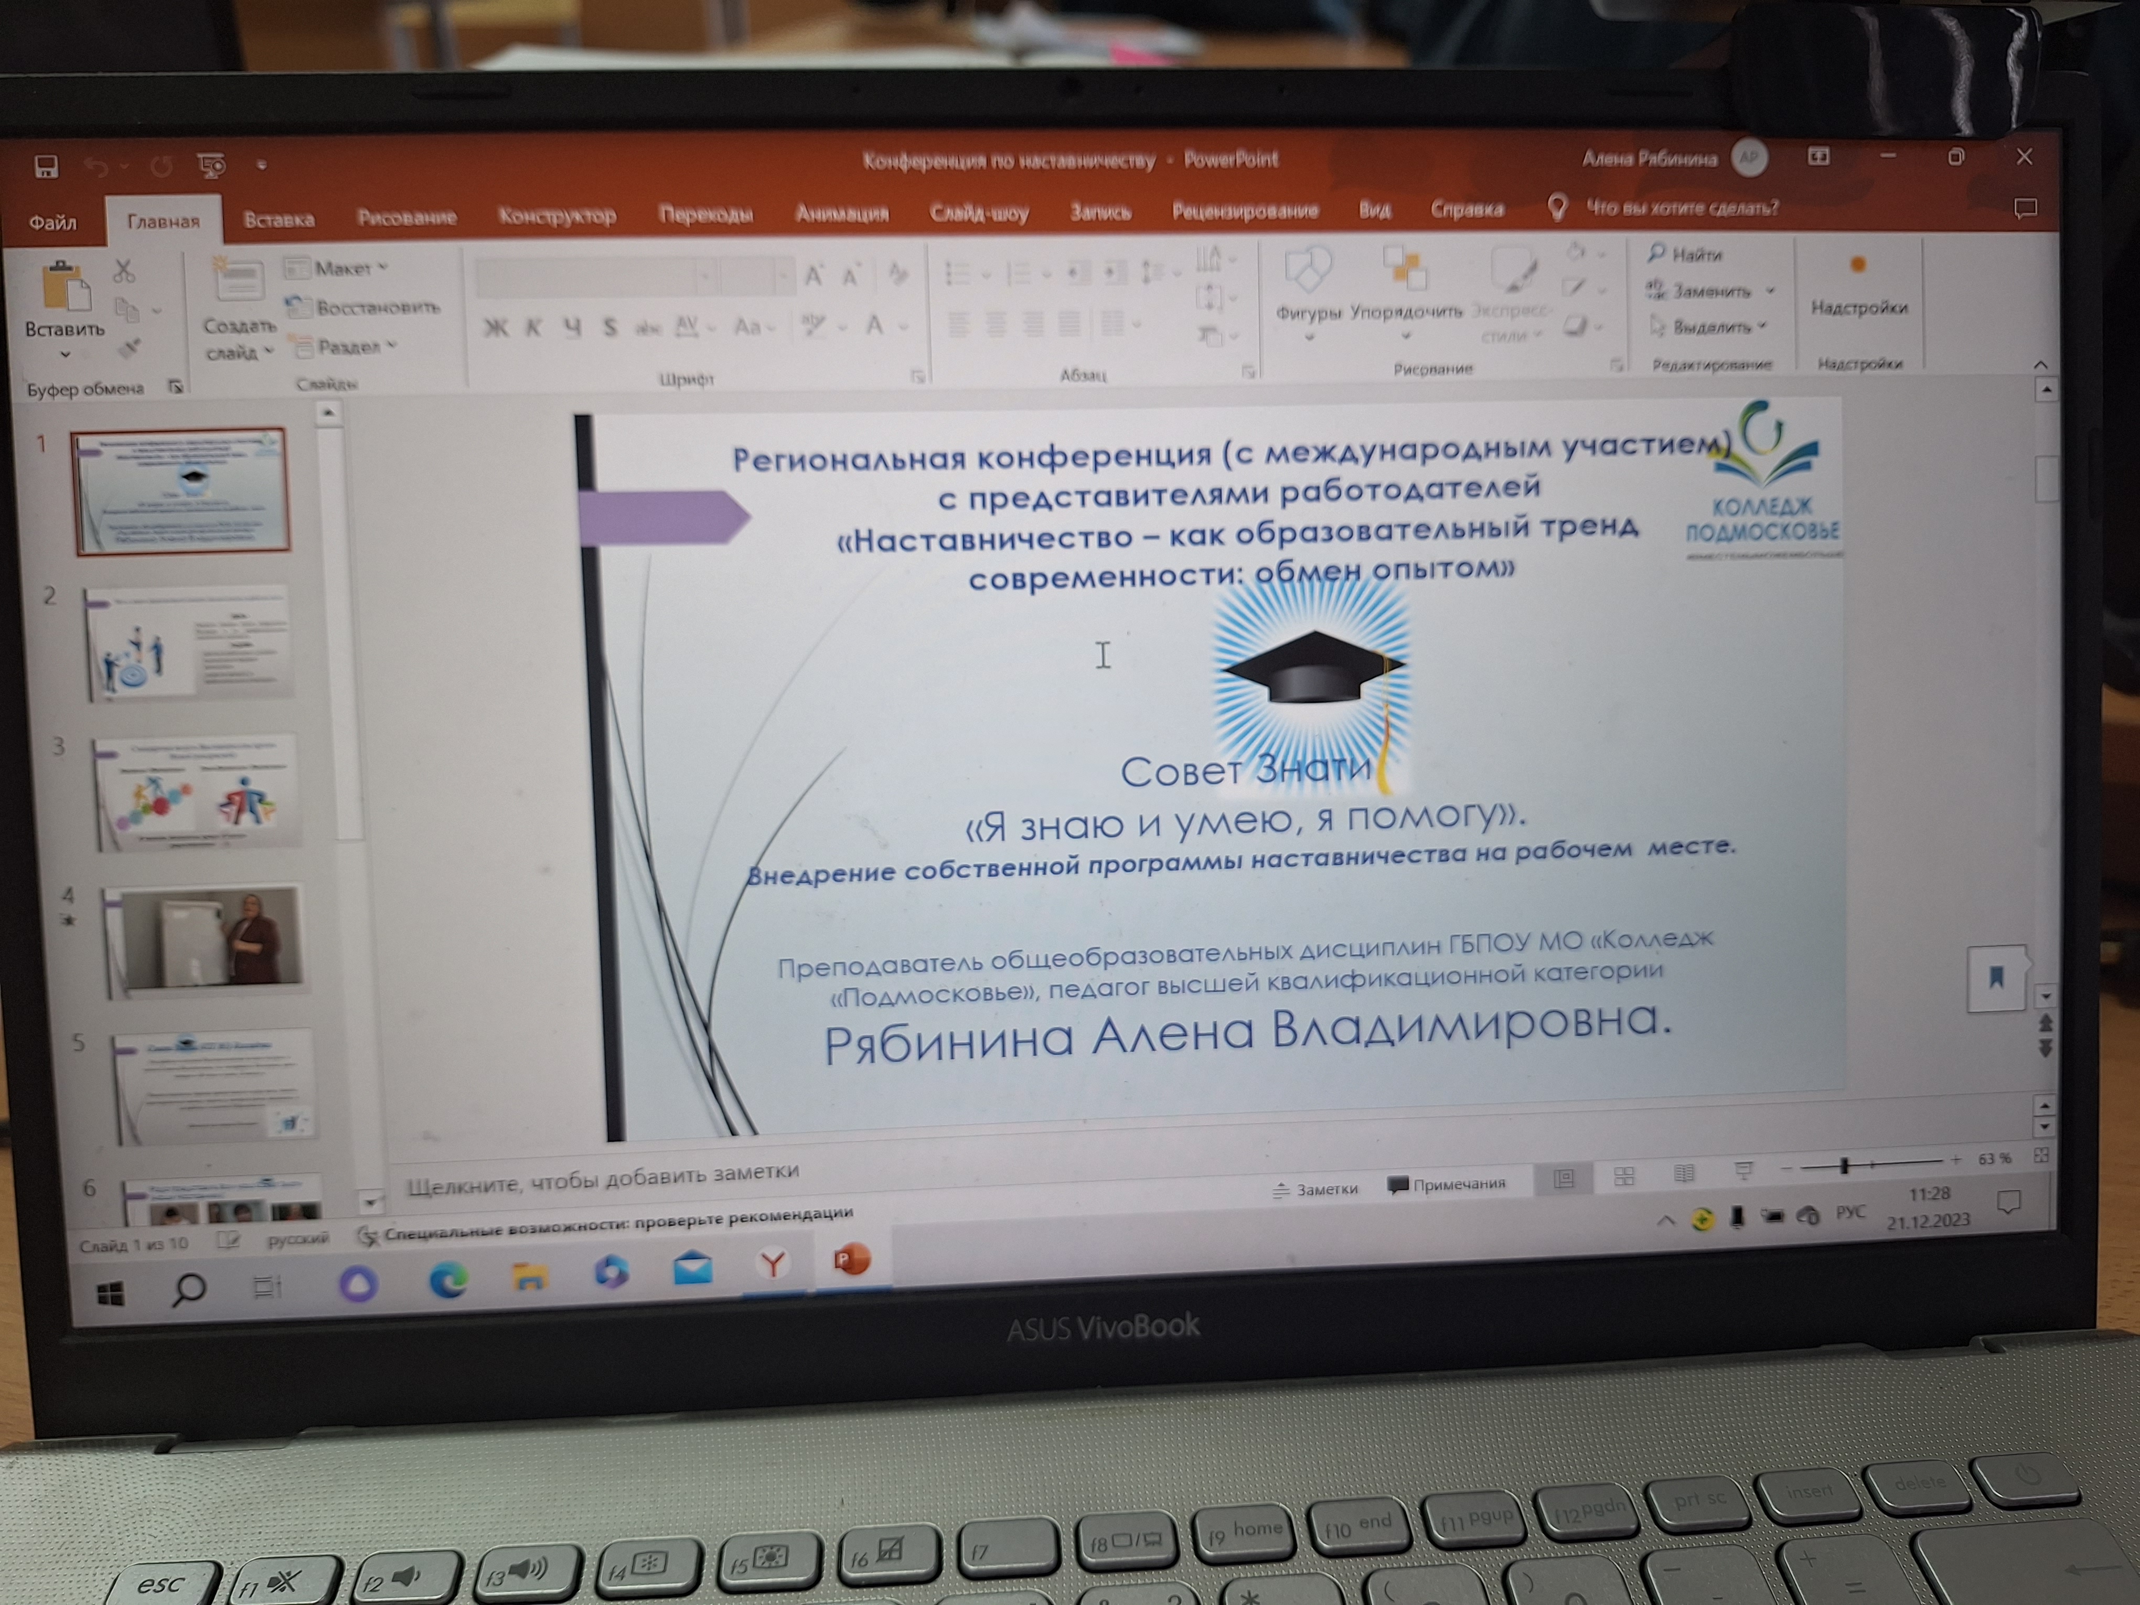This screenshot has width=2140, height=1605.
Task: Toggle the Примечания comments pane
Action: [x=1447, y=1184]
